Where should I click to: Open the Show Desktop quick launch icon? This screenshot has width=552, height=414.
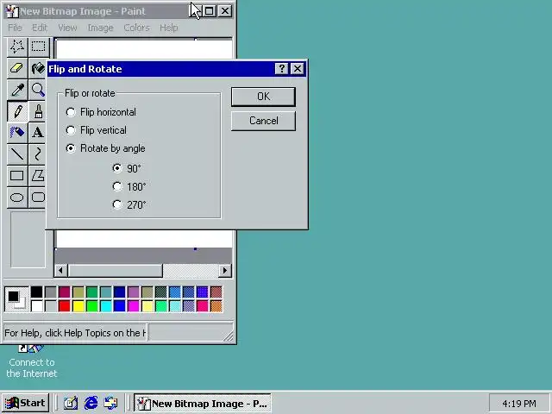pos(71,403)
